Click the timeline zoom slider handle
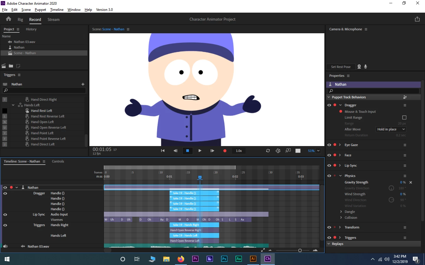The width and height of the screenshot is (425, 265). point(300,251)
